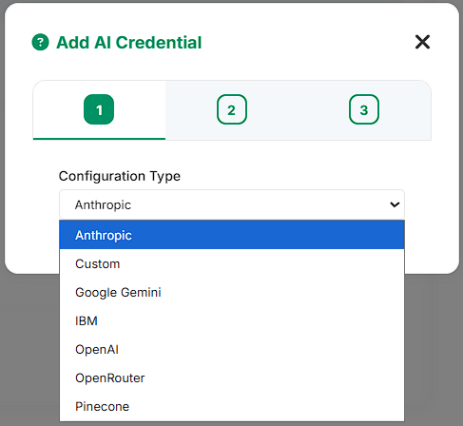Image resolution: width=463 pixels, height=426 pixels.
Task: Select OpenAI from the options
Action: [232, 349]
